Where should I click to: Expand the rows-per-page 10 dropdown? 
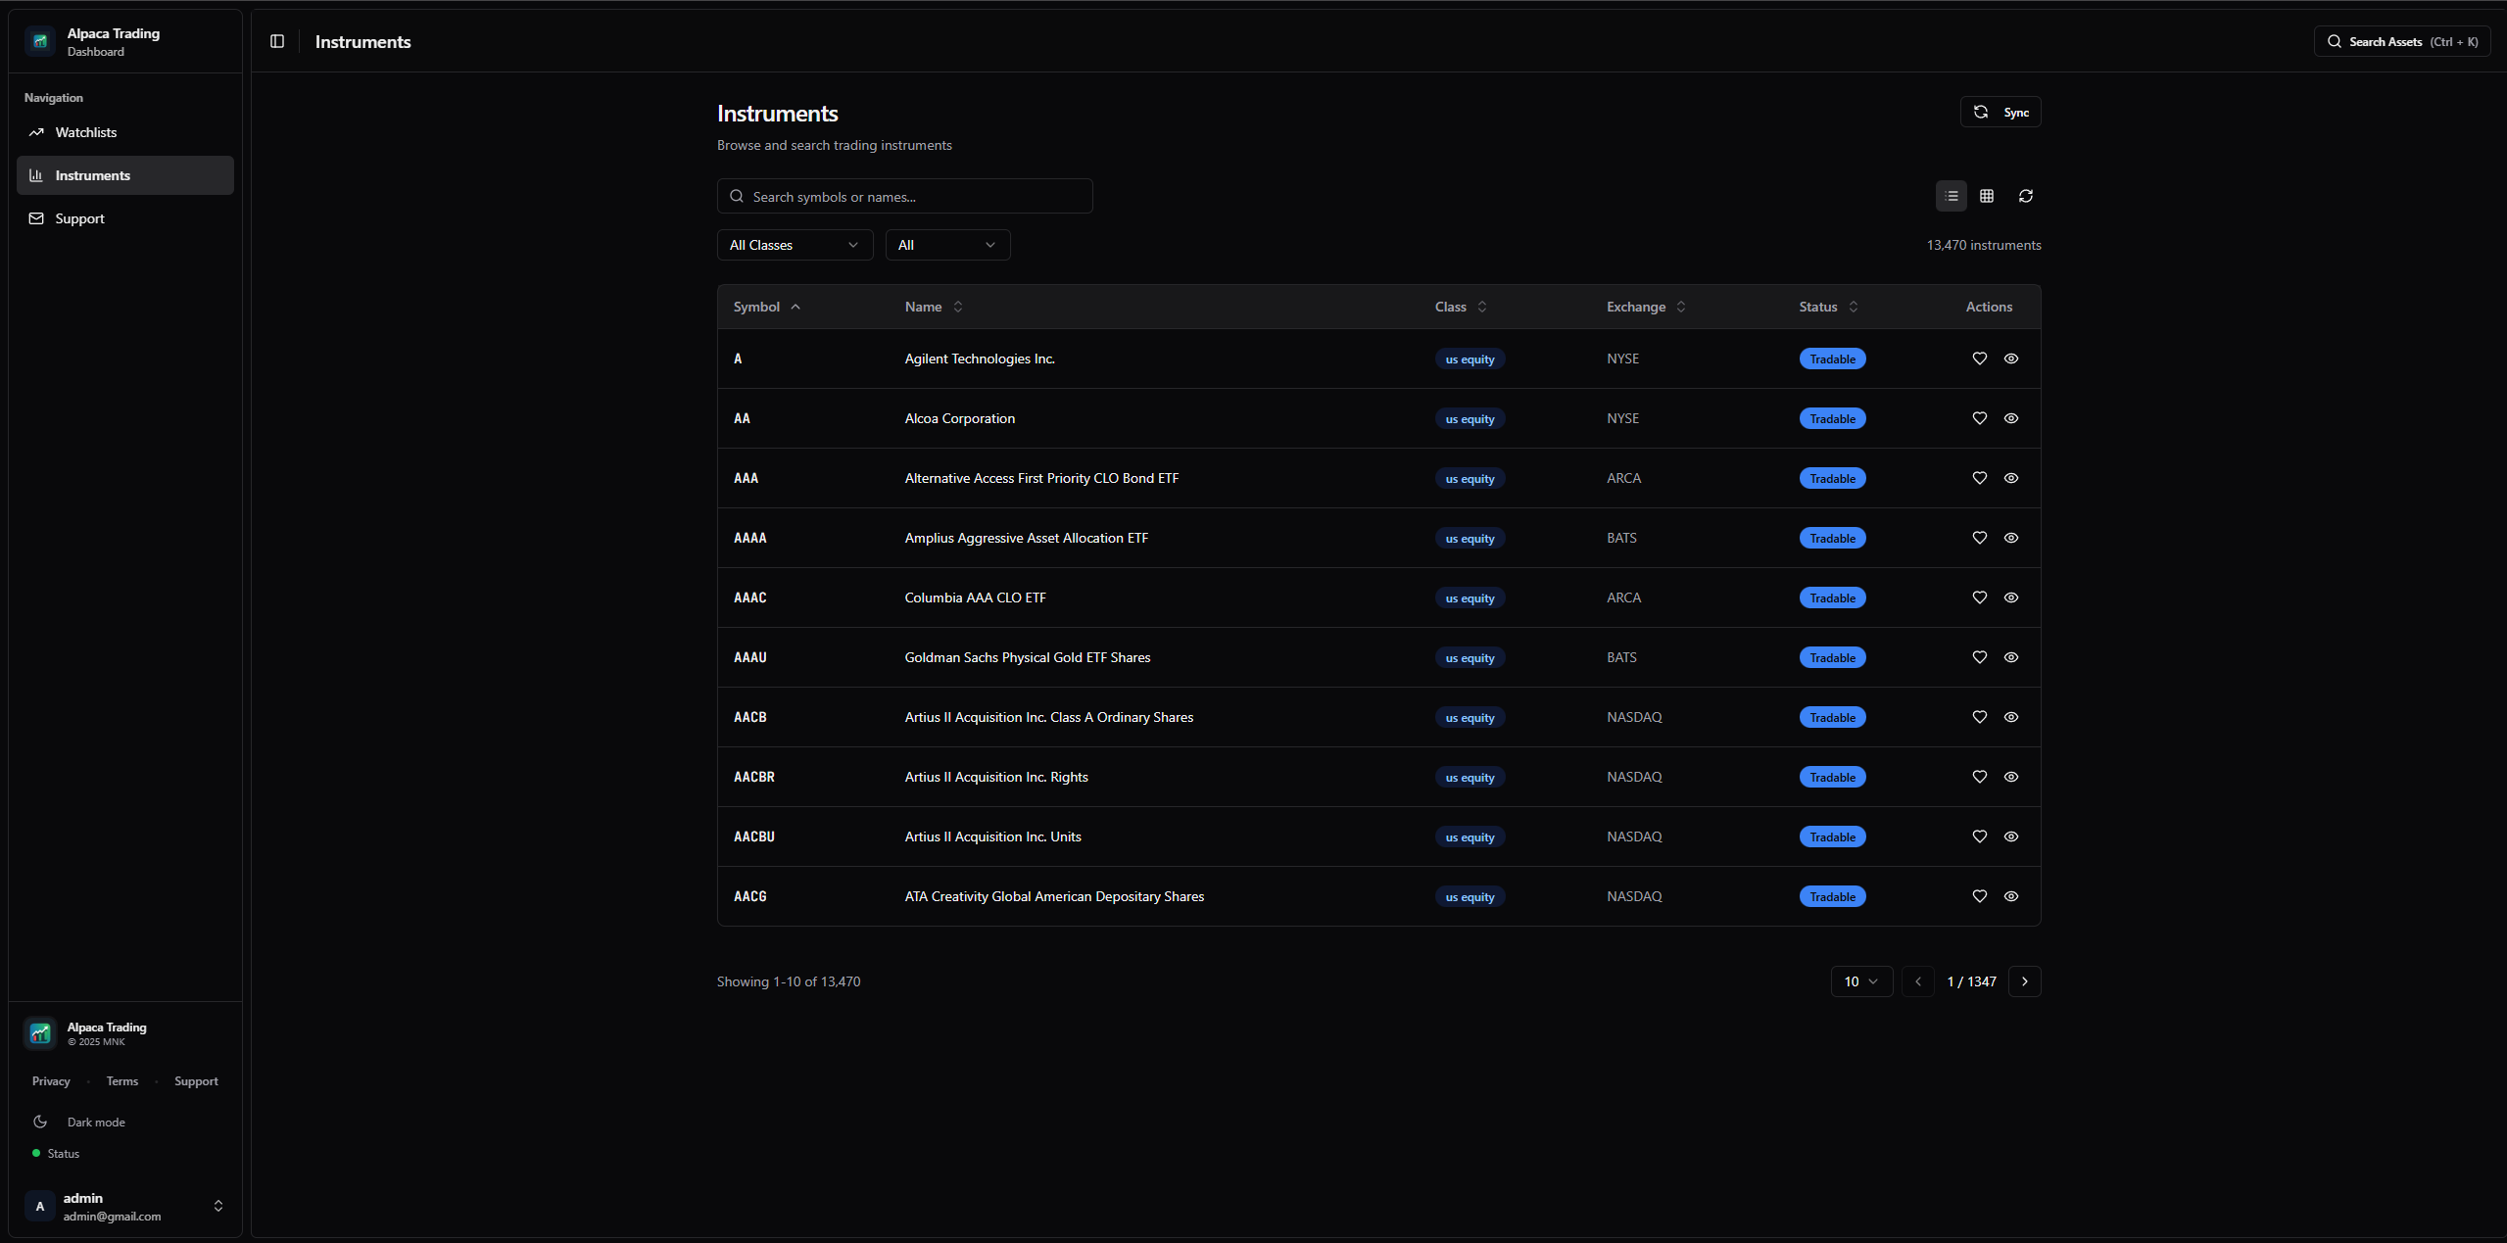coord(1860,981)
